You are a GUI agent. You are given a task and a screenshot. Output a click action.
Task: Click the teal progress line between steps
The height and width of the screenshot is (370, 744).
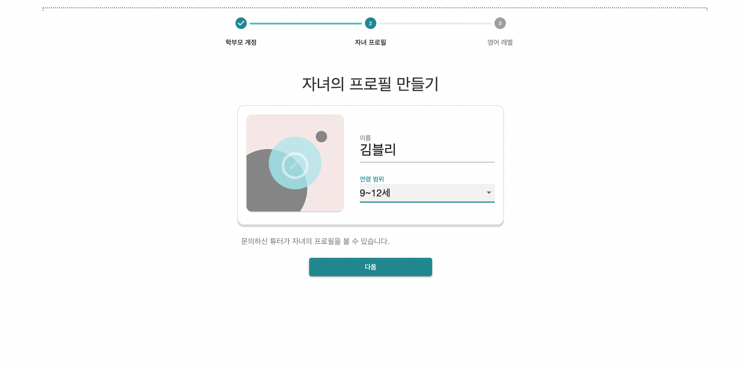coord(306,23)
